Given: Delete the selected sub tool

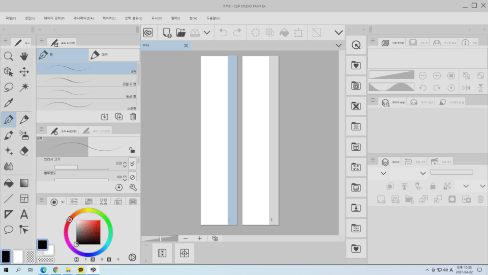Looking at the screenshot, I should 133,117.
